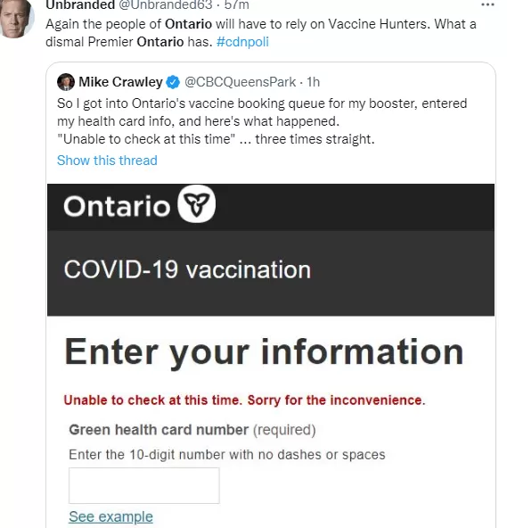The width and height of the screenshot is (507, 528).
Task: Click Mike Crawley's small avatar
Action: click(x=66, y=82)
